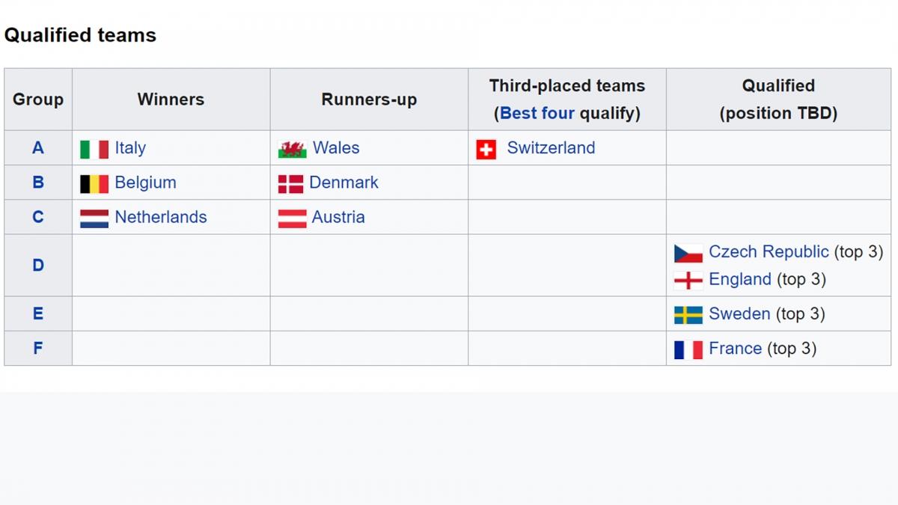898x505 pixels.
Task: Click the Sweden flag icon
Action: pos(688,315)
